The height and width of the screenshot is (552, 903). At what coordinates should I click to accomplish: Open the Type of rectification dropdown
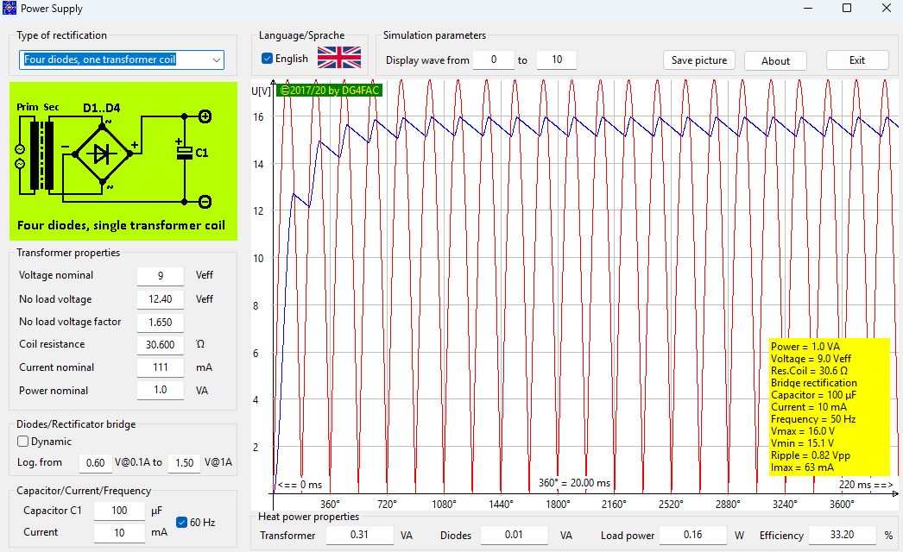[121, 60]
